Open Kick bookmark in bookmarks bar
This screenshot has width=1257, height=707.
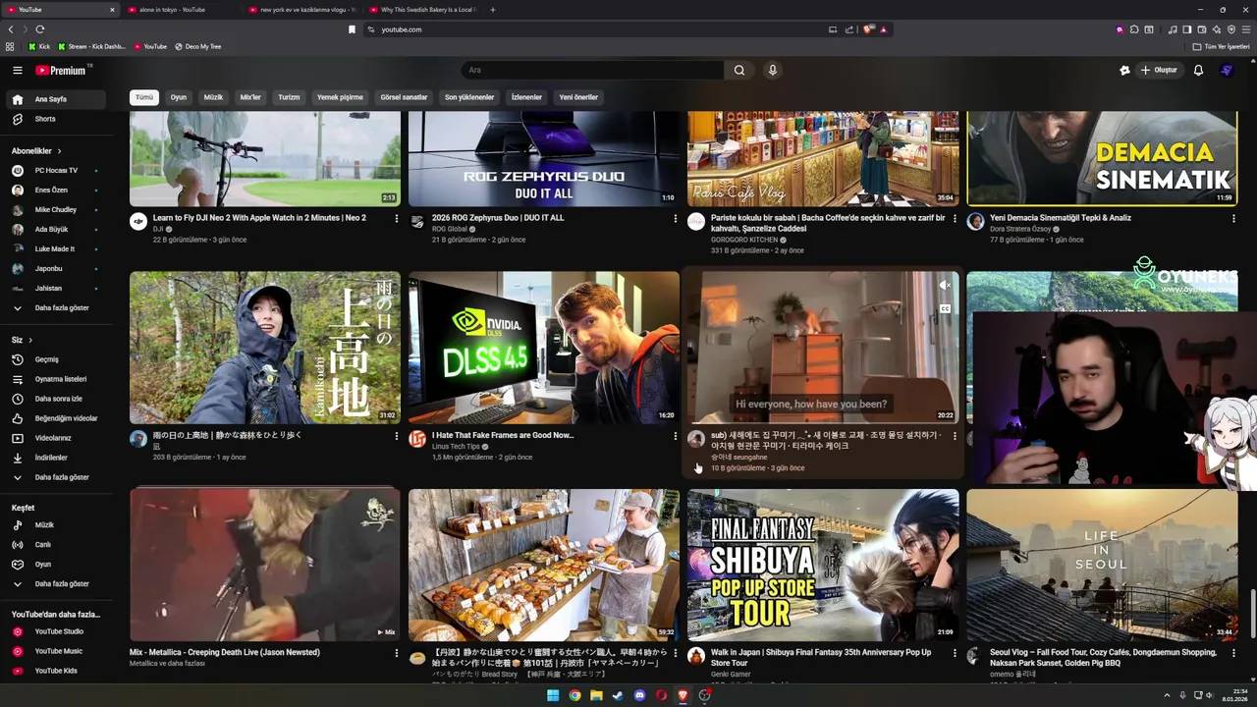(x=39, y=46)
